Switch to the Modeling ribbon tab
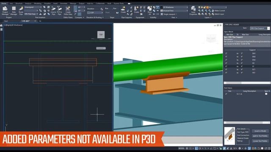This screenshot has width=271, height=152. (38, 3)
